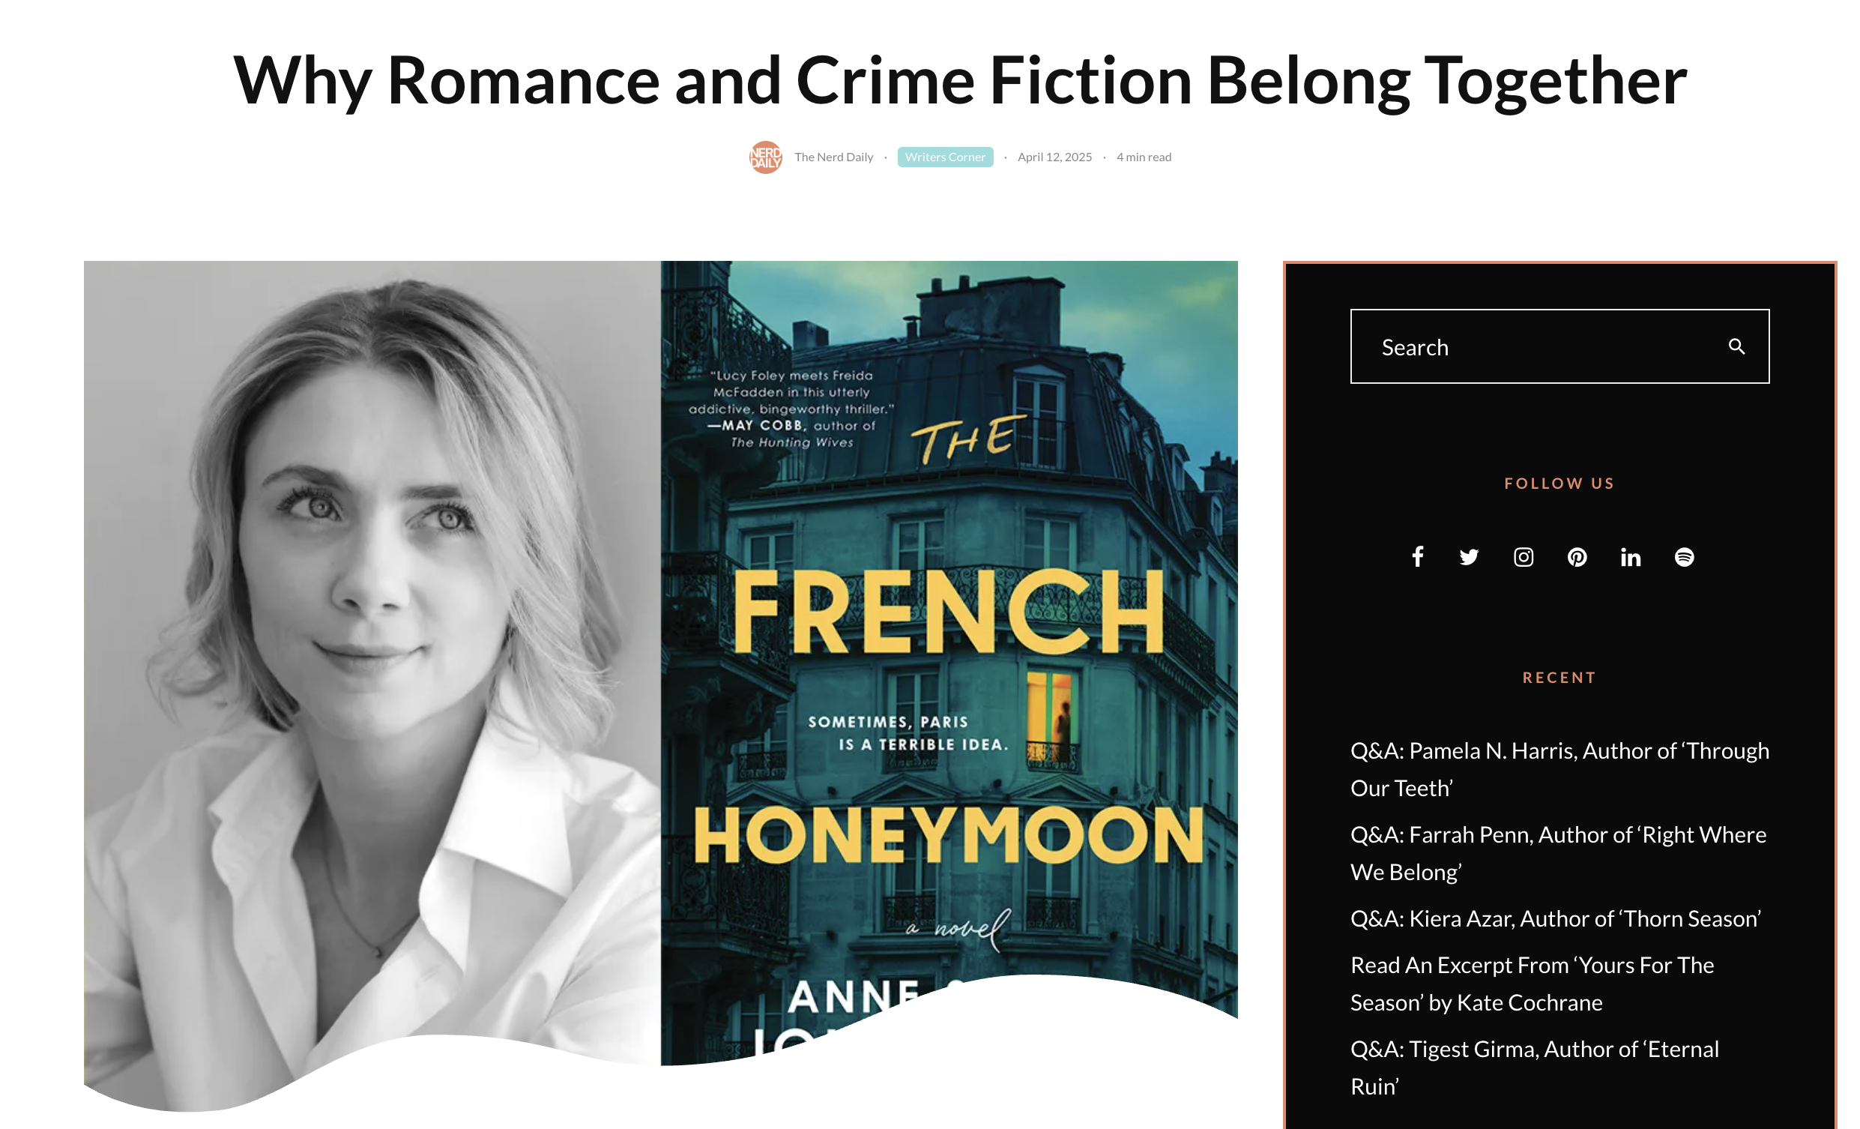Click the article headline title

tap(960, 80)
